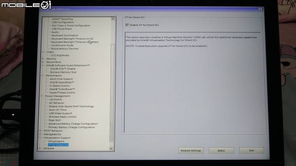This screenshot has width=296, height=166.
Task: Open HyperThread control
Action: [62, 92]
